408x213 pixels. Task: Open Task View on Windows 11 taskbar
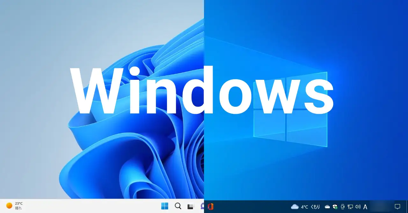191,206
